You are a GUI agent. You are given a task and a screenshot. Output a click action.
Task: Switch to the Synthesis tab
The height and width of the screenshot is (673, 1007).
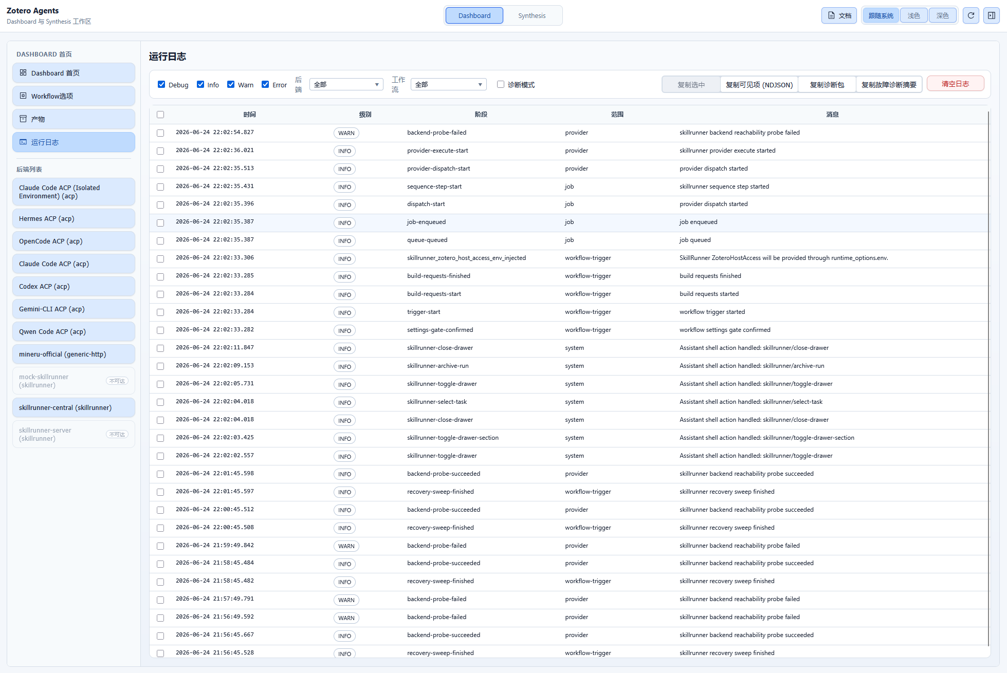click(532, 15)
